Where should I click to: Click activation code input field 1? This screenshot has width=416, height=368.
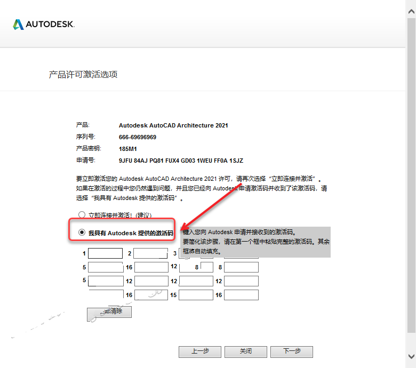[x=105, y=253]
